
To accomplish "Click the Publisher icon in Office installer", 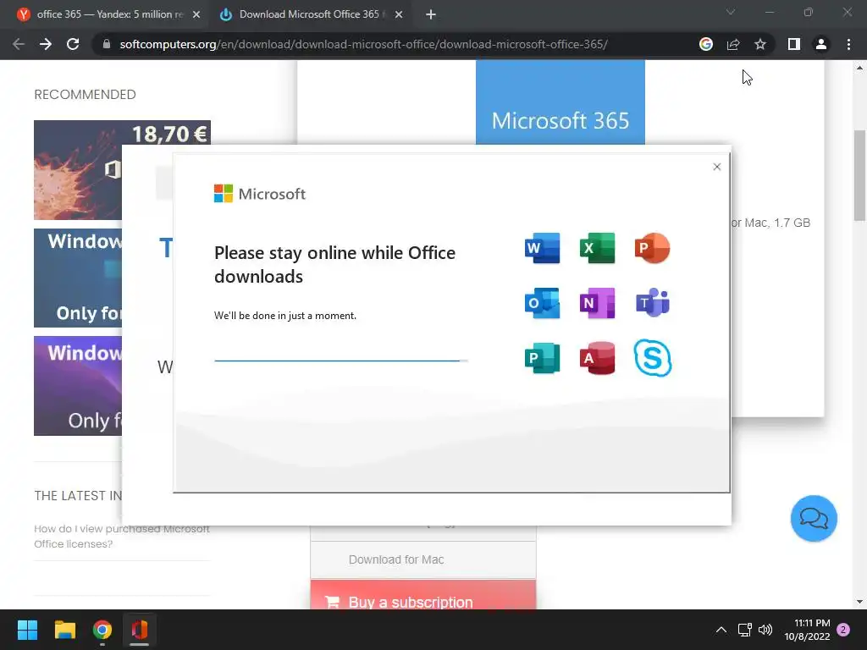I will 542,358.
